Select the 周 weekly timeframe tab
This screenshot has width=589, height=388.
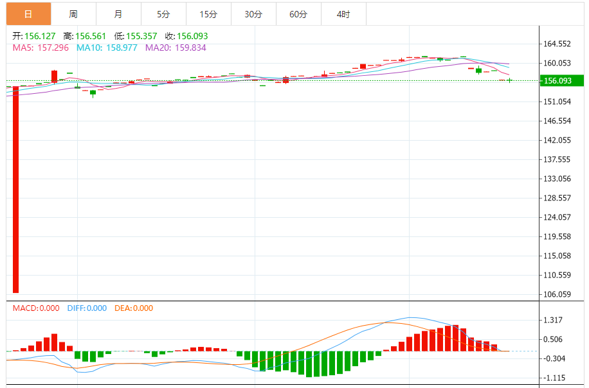coord(73,14)
